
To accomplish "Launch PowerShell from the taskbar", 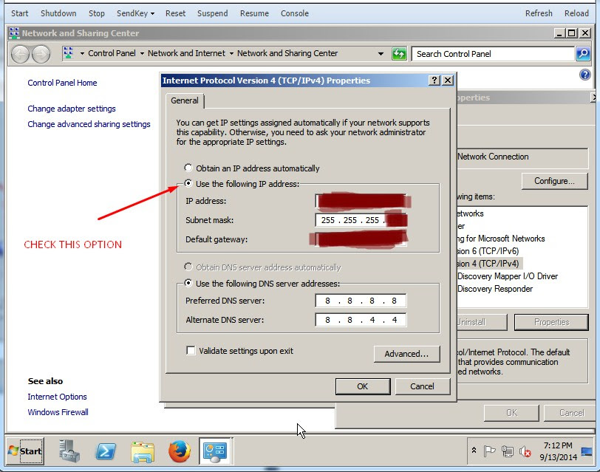I will (106, 451).
